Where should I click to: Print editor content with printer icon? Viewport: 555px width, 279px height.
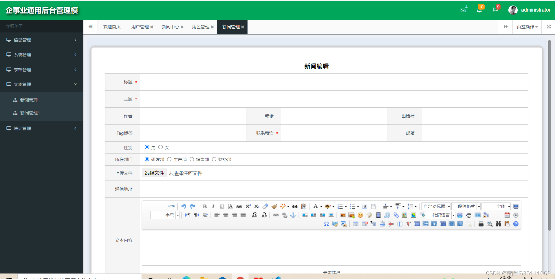coord(481,224)
